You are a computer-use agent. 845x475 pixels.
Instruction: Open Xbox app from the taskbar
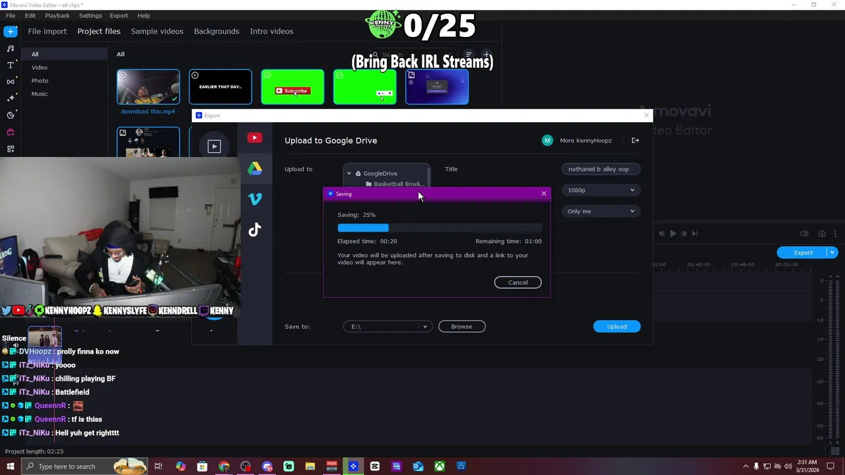tap(440, 466)
